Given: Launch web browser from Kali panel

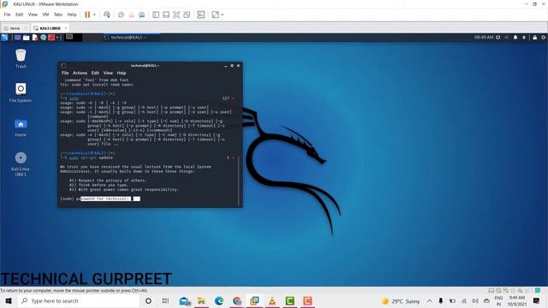Looking at the screenshot, I should tap(44, 38).
